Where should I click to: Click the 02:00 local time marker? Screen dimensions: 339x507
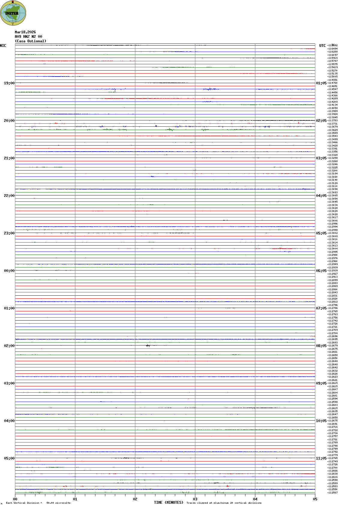9,346
